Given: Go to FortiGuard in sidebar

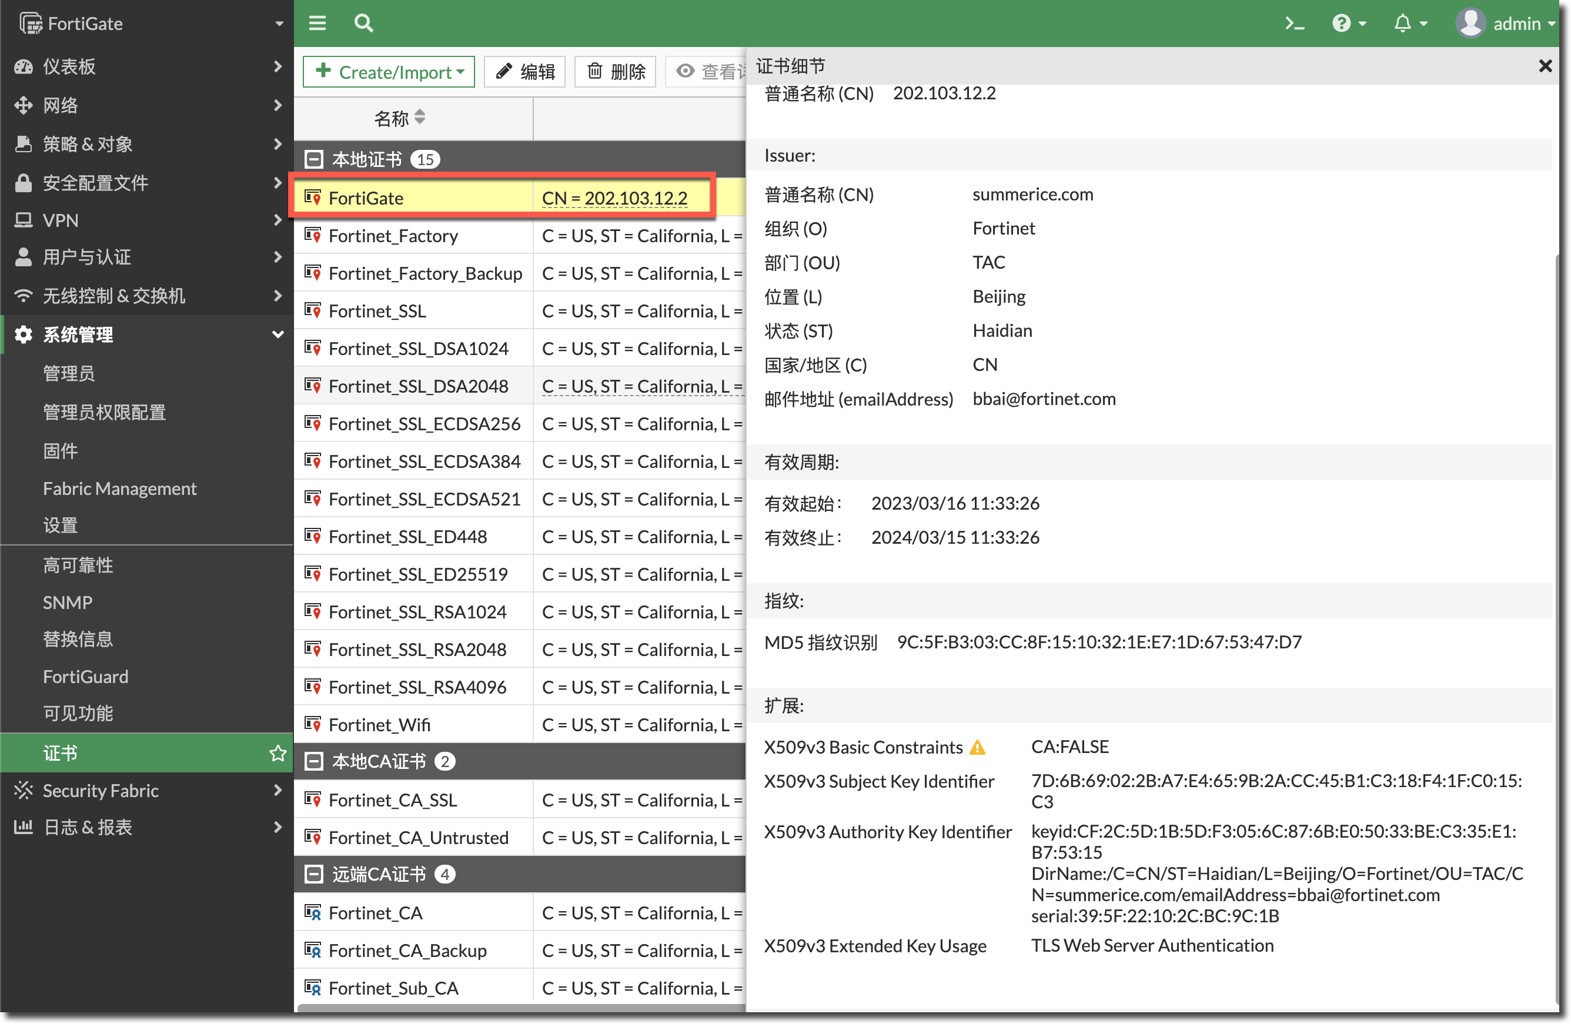Looking at the screenshot, I should coord(85,676).
